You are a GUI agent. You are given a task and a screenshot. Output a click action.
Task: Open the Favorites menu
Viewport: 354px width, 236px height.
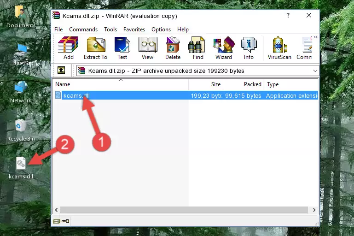coord(134,29)
